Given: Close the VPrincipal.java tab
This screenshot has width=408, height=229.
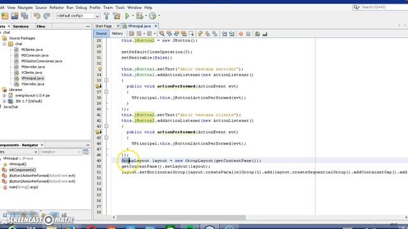Looking at the screenshot, I should [x=156, y=26].
